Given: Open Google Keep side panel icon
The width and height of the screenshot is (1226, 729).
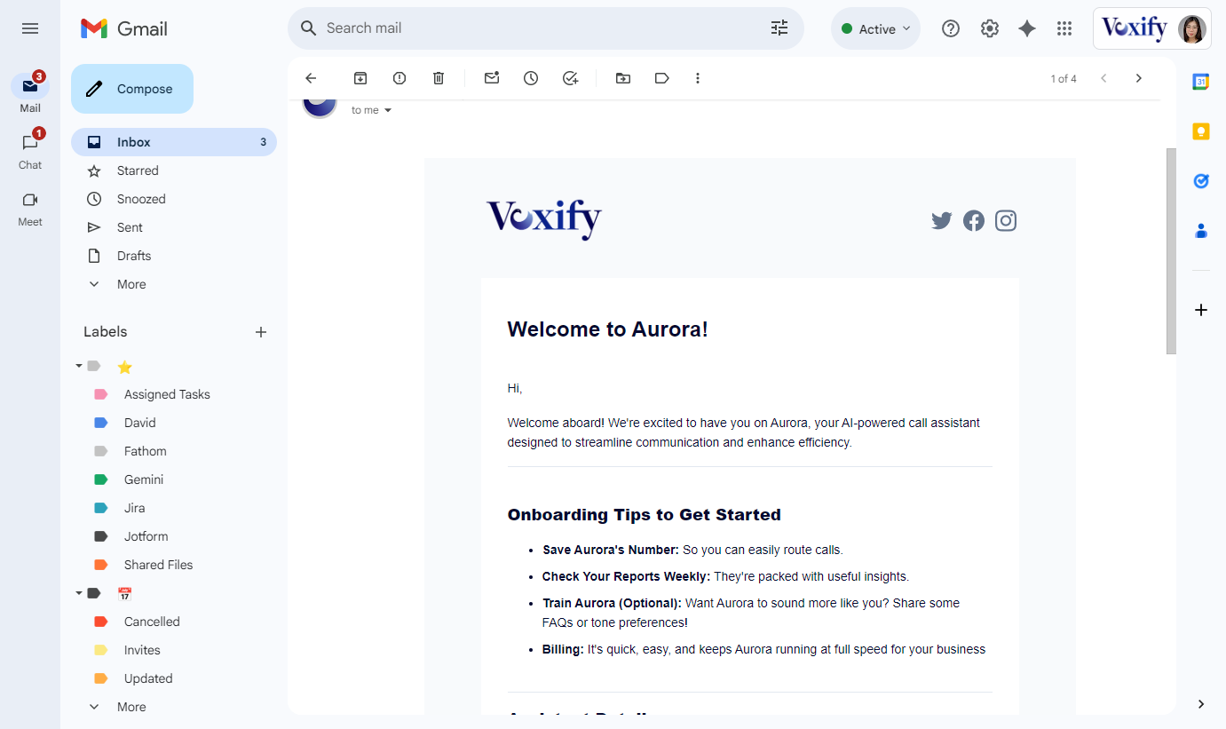Looking at the screenshot, I should click(1201, 131).
